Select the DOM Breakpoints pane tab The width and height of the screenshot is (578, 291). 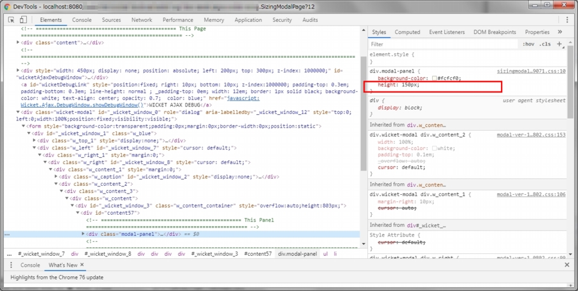(495, 32)
